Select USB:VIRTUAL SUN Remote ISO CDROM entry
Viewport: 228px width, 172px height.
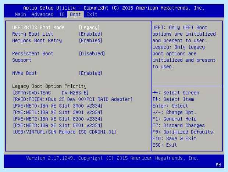click(x=64, y=132)
